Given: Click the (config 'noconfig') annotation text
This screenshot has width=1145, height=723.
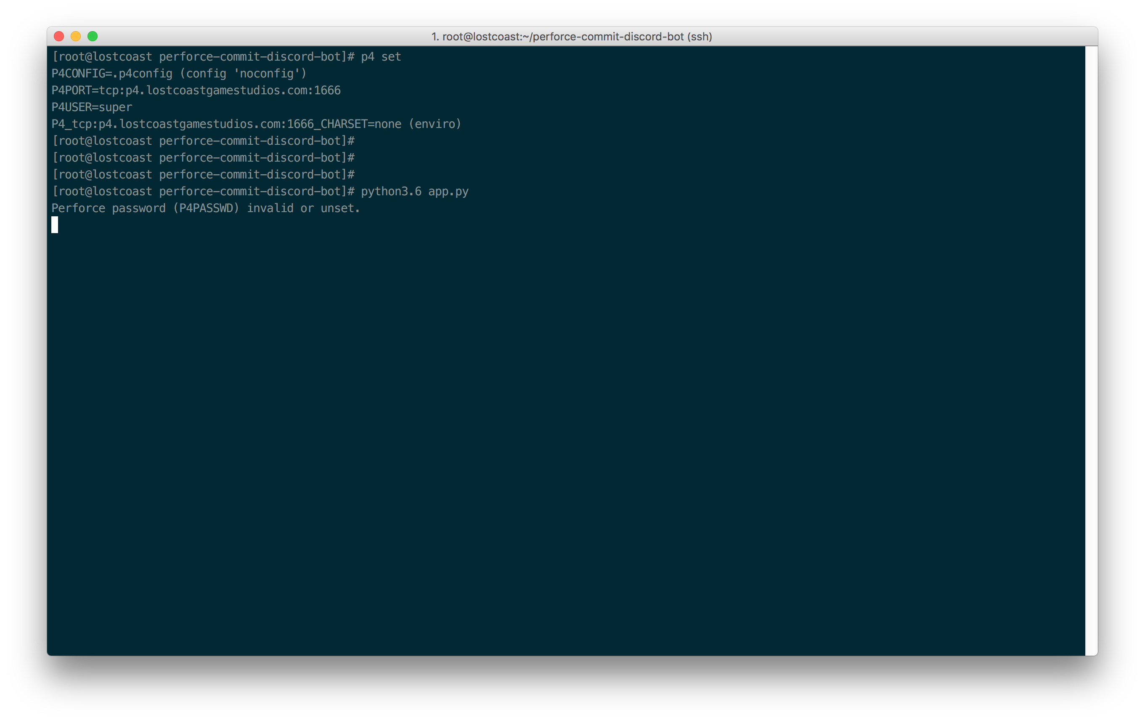Looking at the screenshot, I should tap(243, 73).
